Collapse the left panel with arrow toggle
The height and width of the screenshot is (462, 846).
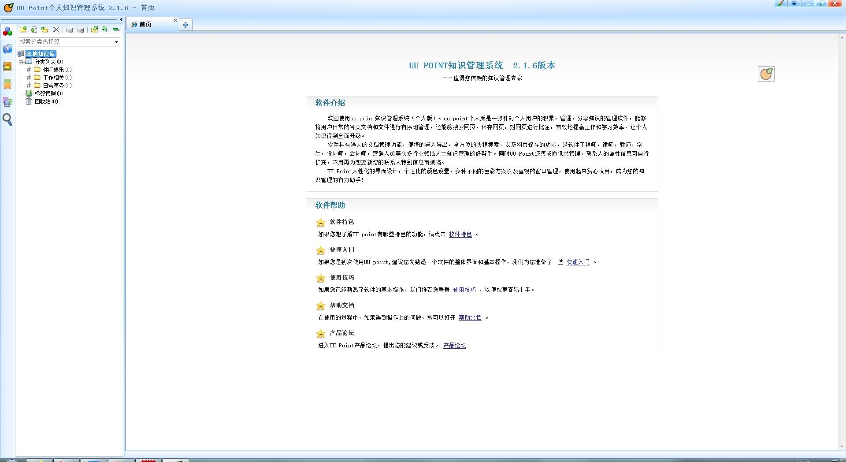click(x=121, y=19)
